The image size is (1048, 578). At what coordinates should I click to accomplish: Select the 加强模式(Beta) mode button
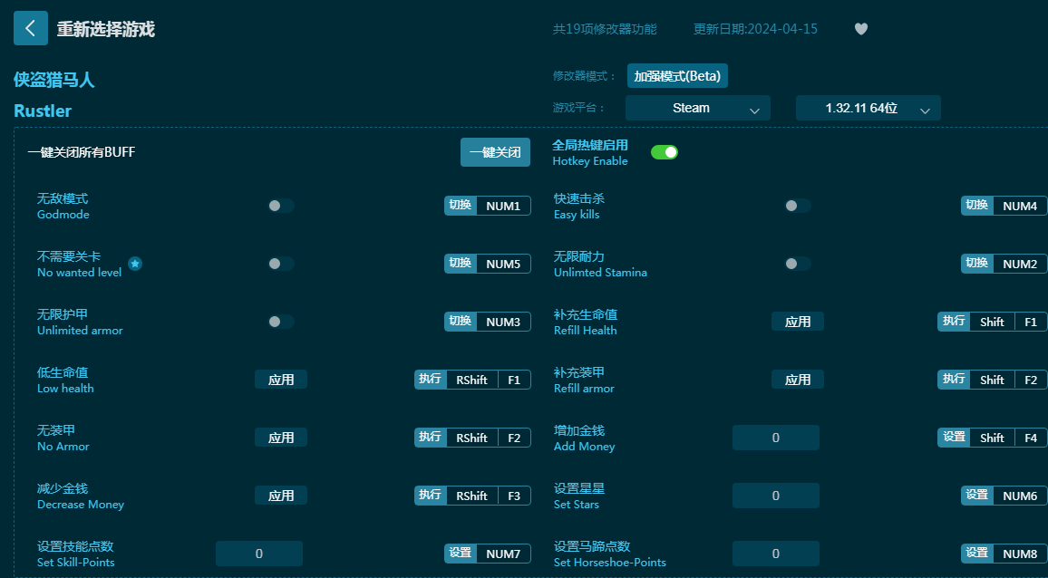[677, 76]
